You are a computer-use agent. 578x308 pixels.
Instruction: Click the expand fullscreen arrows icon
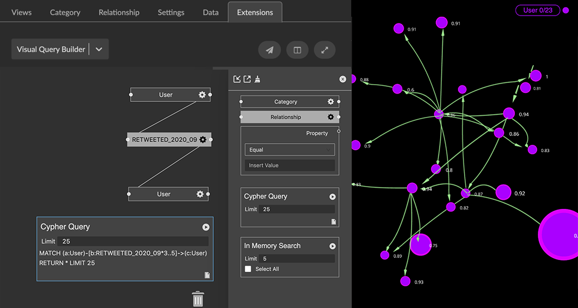(325, 50)
